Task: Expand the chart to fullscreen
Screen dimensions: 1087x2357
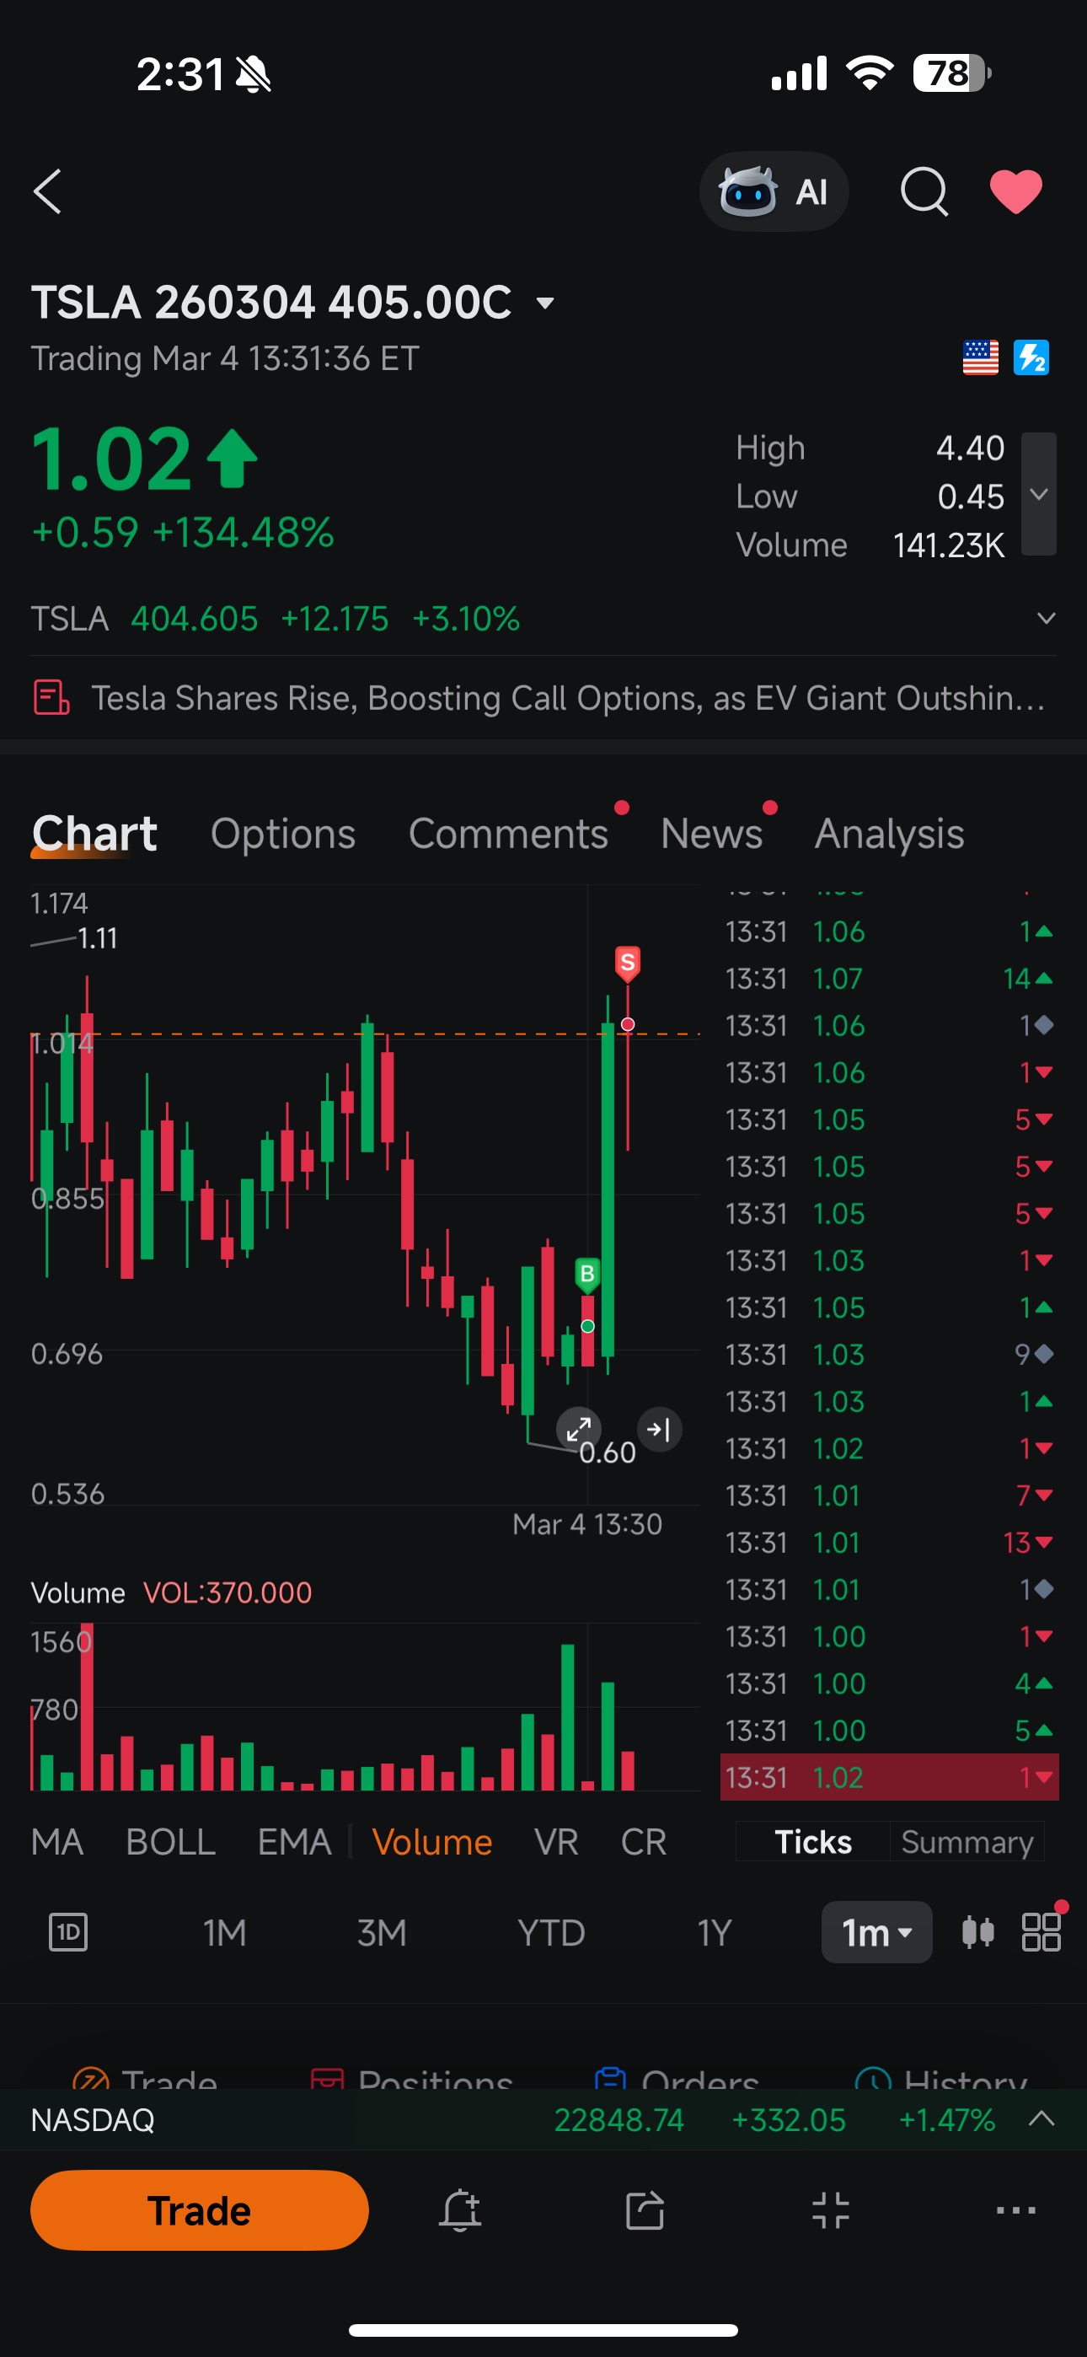Action: coord(578,1428)
